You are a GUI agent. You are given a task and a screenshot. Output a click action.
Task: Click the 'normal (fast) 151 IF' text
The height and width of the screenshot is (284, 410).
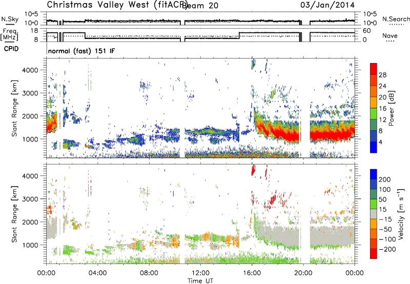click(81, 51)
